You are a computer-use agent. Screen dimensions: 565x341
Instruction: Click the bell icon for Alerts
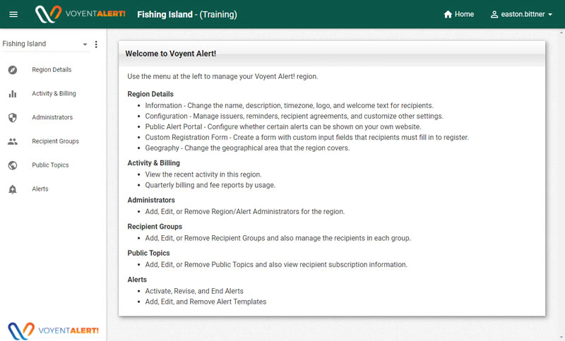pyautogui.click(x=13, y=189)
